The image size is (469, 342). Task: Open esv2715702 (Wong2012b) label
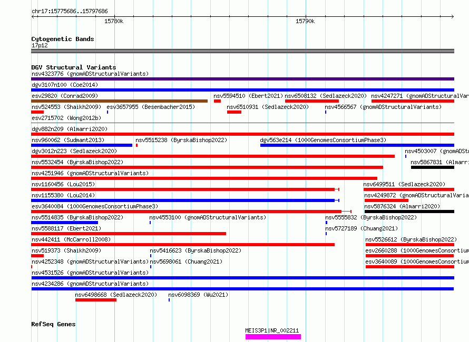click(66, 118)
